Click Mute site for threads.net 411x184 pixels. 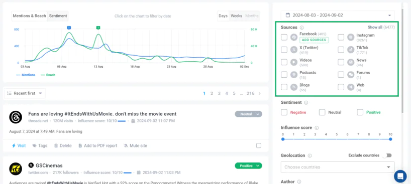(136, 145)
